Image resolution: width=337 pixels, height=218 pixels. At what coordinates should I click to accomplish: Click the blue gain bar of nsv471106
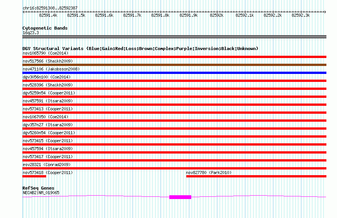174,73
